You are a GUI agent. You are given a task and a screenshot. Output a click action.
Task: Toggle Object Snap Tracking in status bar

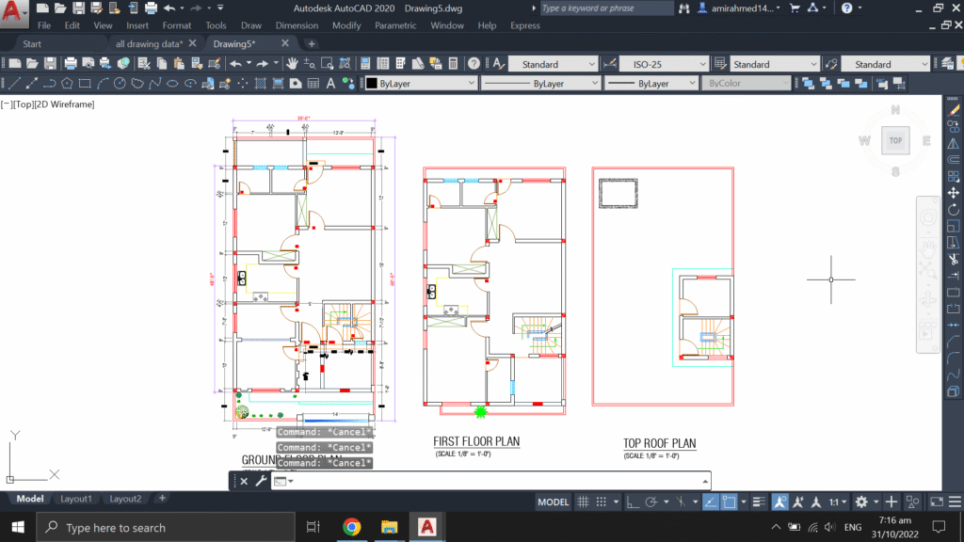pos(711,502)
